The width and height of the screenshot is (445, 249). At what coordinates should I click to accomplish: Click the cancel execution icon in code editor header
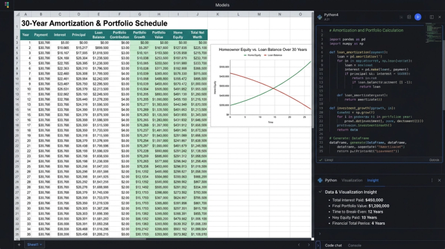click(x=401, y=17)
